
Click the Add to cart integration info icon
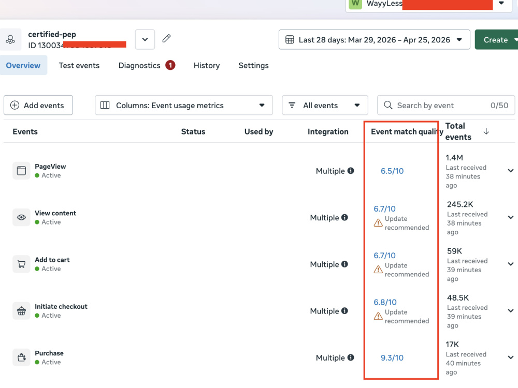coord(344,264)
